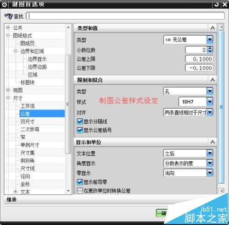Select 径向 in the tree
The width and height of the screenshot is (229, 225).
[25, 176]
